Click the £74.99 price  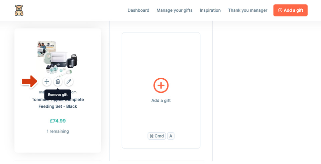click(58, 121)
